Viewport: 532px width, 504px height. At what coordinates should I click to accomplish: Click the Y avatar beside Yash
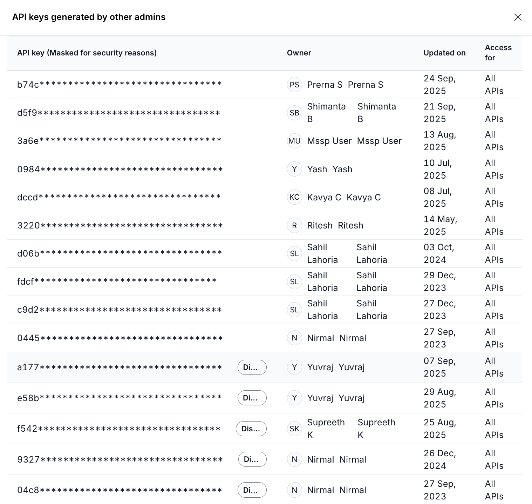point(294,169)
